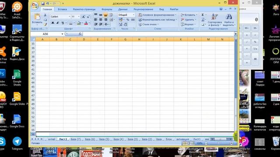Image resolution: width=280 pixels, height=157 pixels.
Task: Apply fill color with paint bucket
Action: [79, 23]
